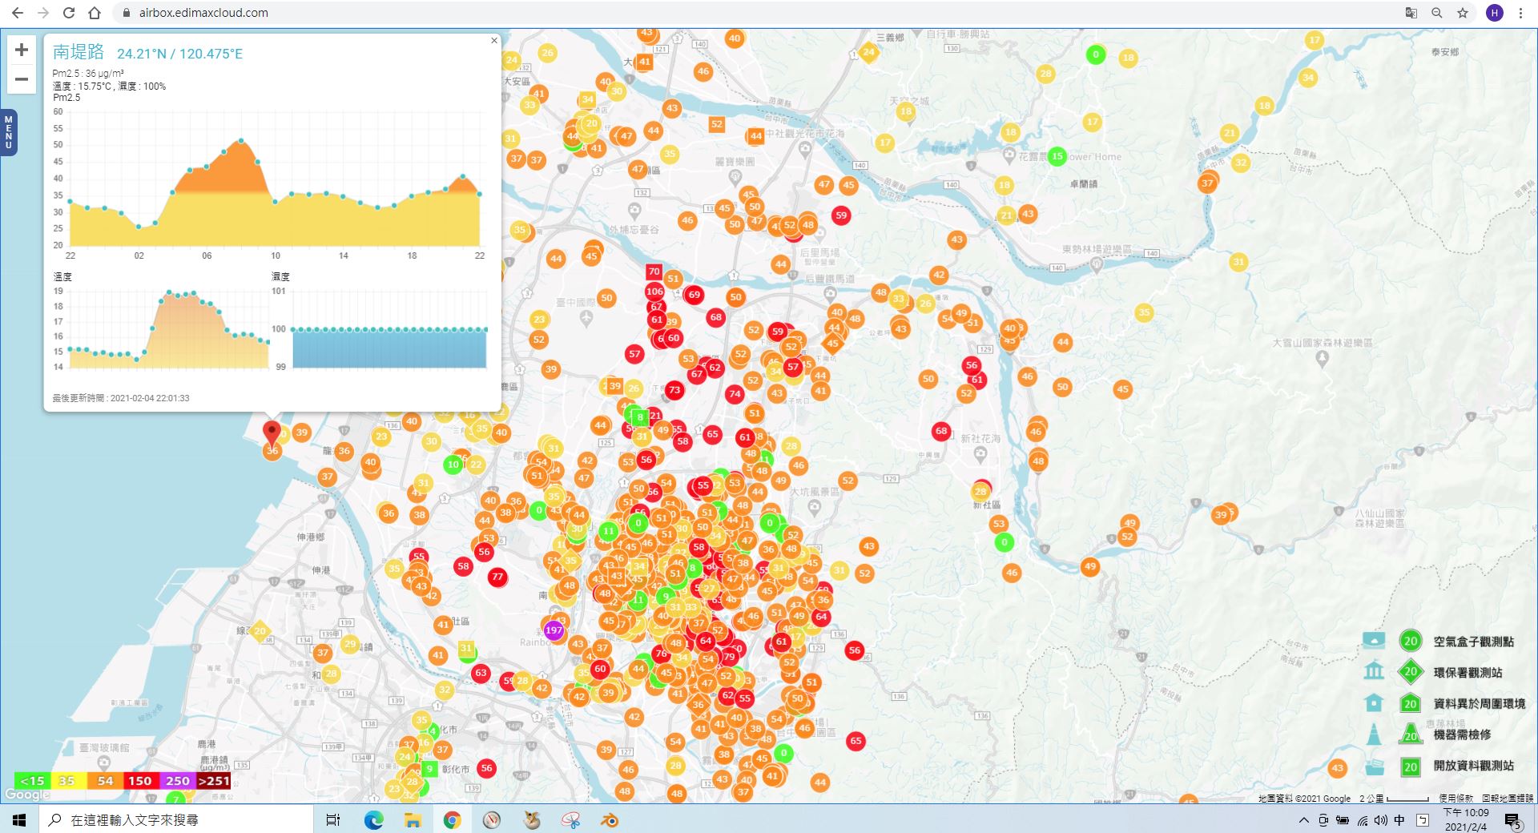Open the Chrome three-dot menu

click(x=1520, y=13)
